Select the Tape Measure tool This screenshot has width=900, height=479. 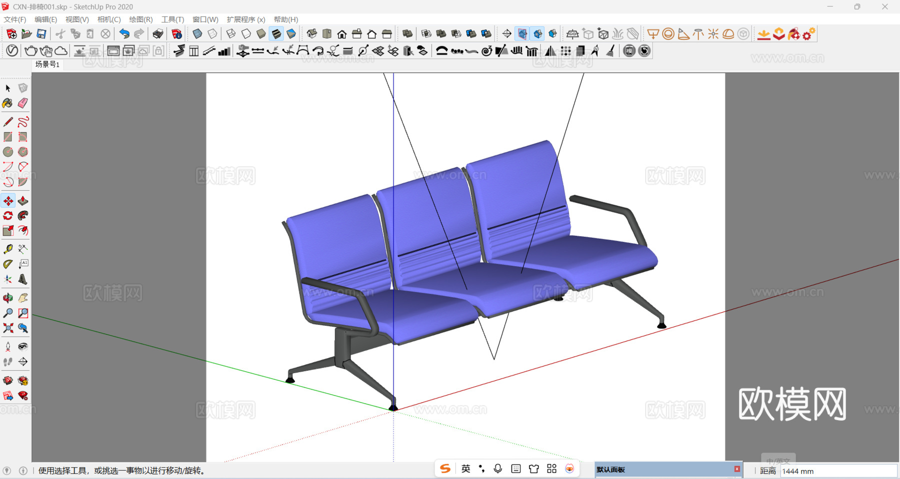8,249
